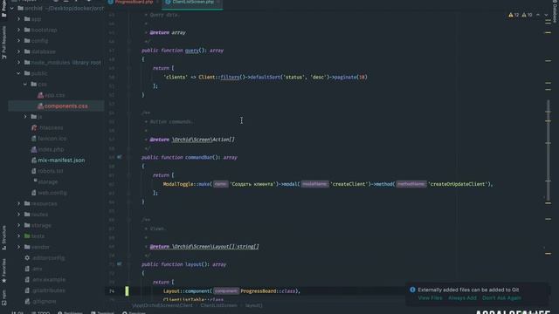The width and height of the screenshot is (559, 314).
Task: Expand the js folder
Action: tap(25, 116)
